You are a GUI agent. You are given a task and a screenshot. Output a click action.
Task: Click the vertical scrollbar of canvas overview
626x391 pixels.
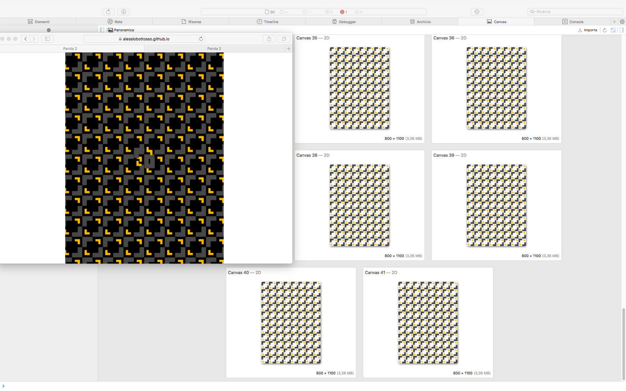coord(623,344)
